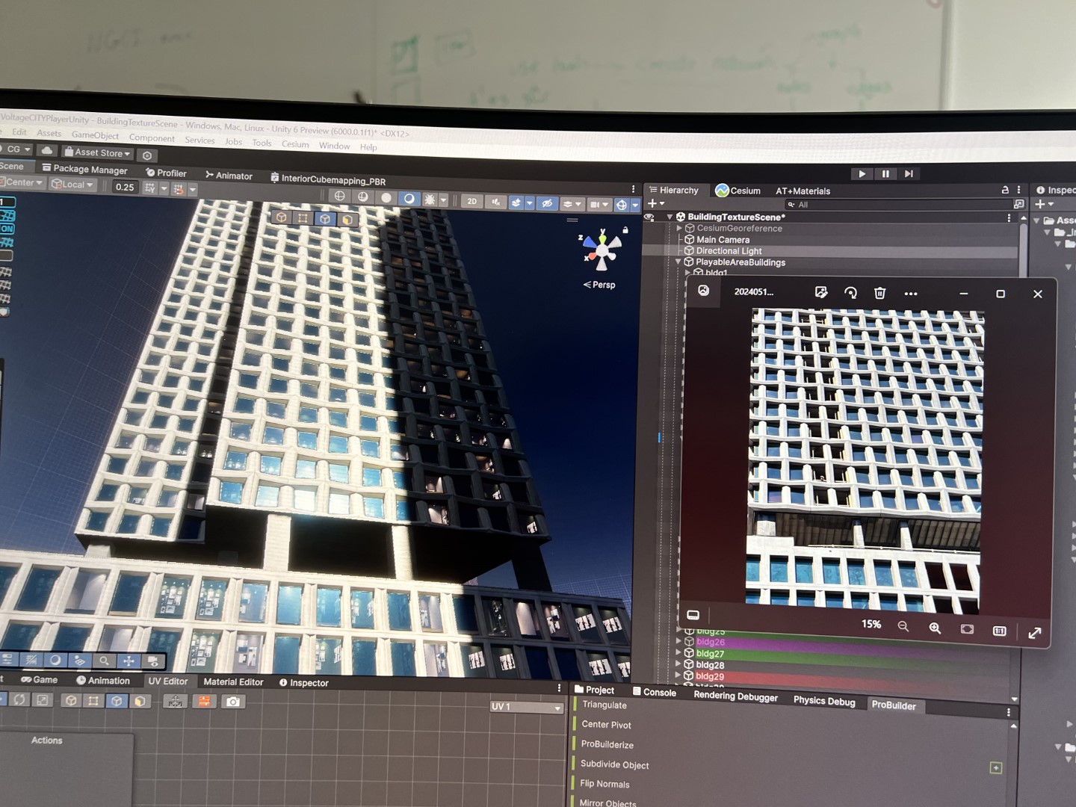Select the debug bug icon in scene toolbar
This screenshot has width=1076, height=807.
(430, 199)
